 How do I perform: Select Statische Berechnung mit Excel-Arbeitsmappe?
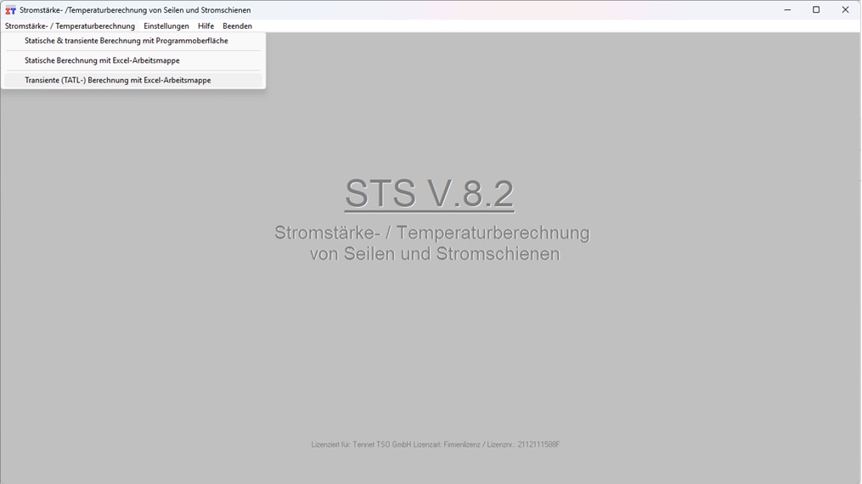pos(133,60)
